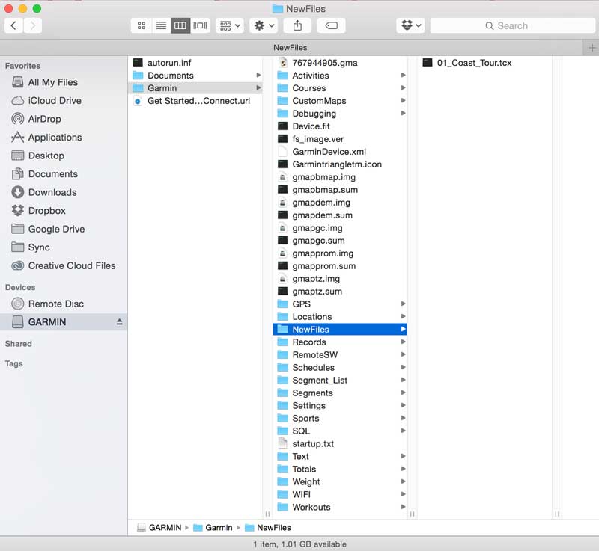Screen dimensions: 599x551
Task: Select column view mode
Action: click(x=180, y=25)
